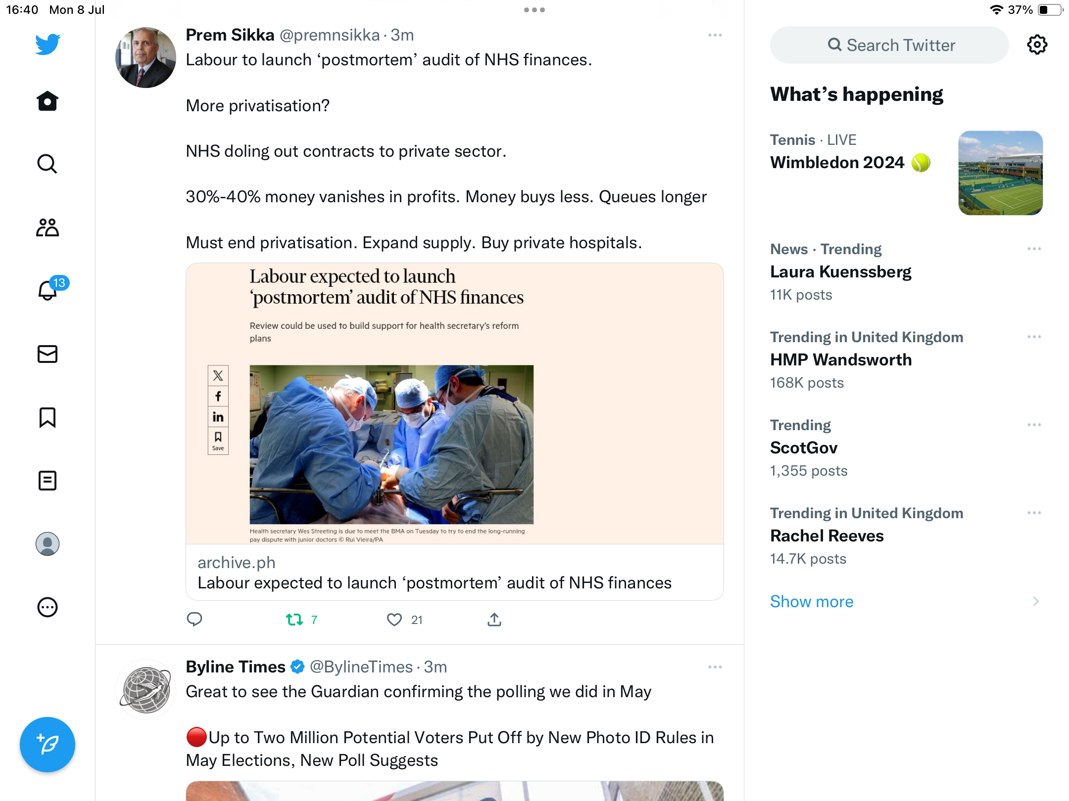Open options for HMP Wandsworth trend
The height and width of the screenshot is (801, 1069).
(1034, 337)
